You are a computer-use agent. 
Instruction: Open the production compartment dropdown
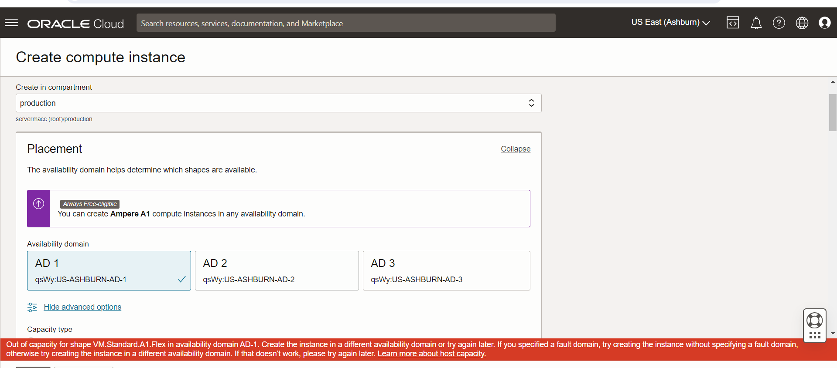coord(279,103)
